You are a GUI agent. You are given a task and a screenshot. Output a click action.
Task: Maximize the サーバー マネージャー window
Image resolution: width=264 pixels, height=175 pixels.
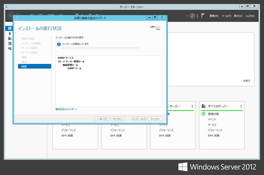tap(247, 6)
